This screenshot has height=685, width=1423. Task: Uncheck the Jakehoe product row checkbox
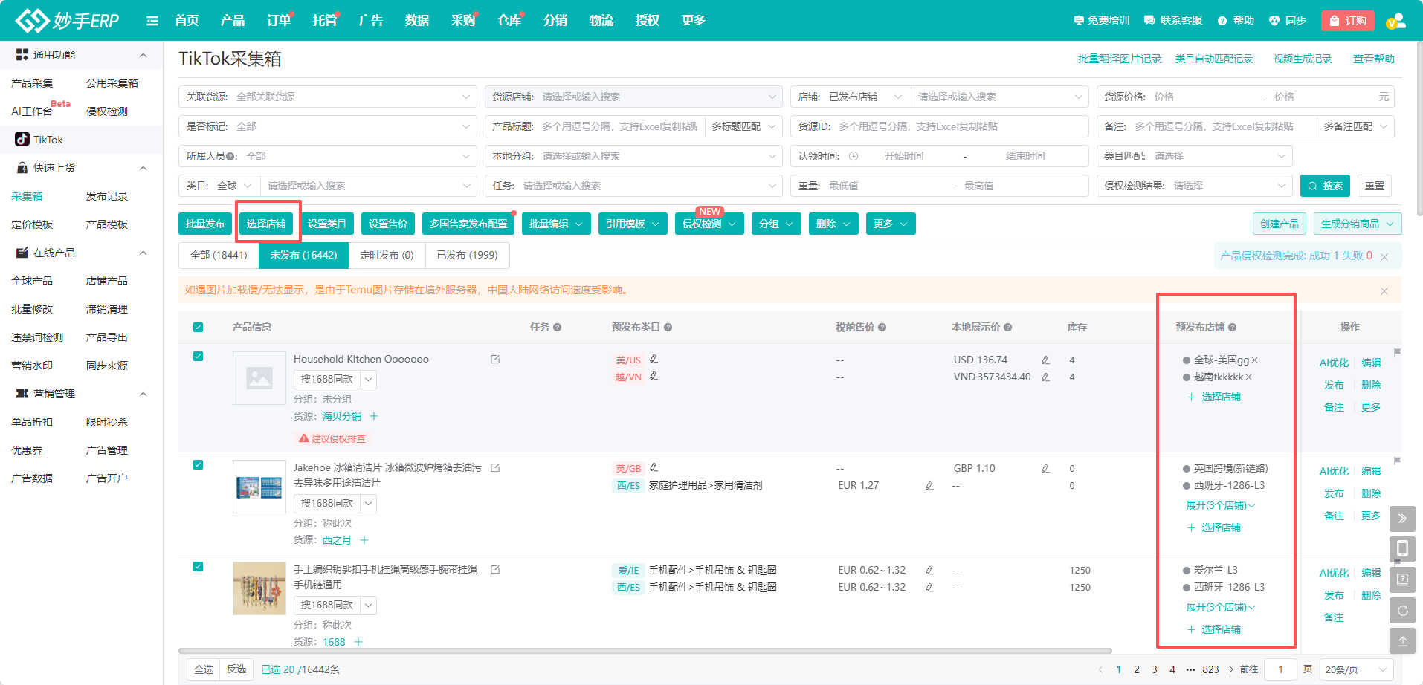[x=198, y=465]
